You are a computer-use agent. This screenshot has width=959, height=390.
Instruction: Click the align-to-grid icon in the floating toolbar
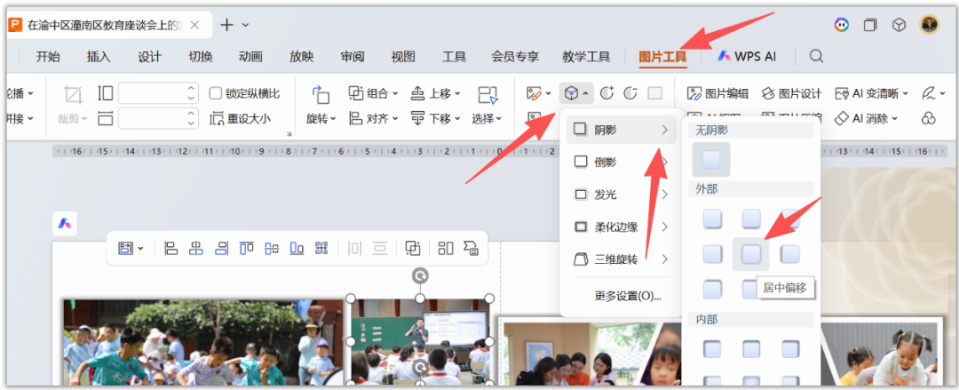(x=321, y=248)
